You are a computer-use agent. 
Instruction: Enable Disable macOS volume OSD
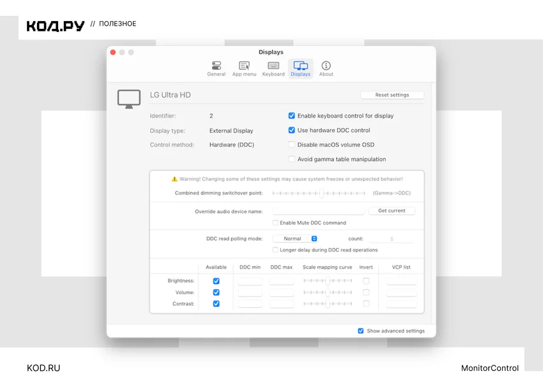tap(291, 145)
